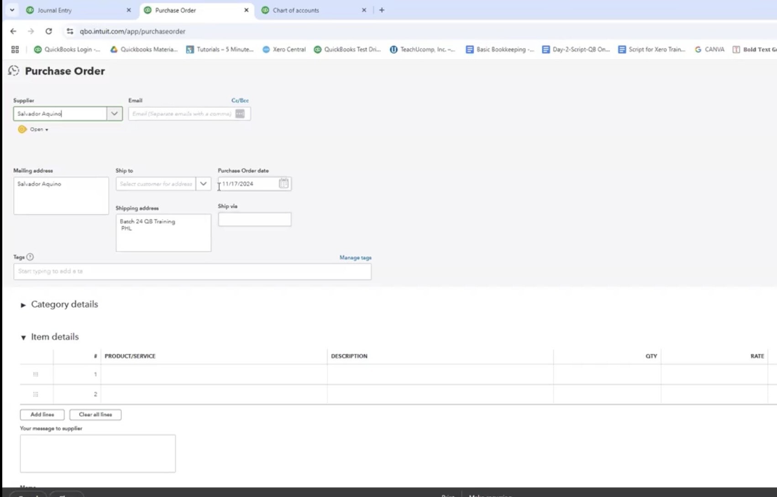Open the Xero Central bookmark
Screen dimensions: 777x497
pyautogui.click(x=284, y=49)
